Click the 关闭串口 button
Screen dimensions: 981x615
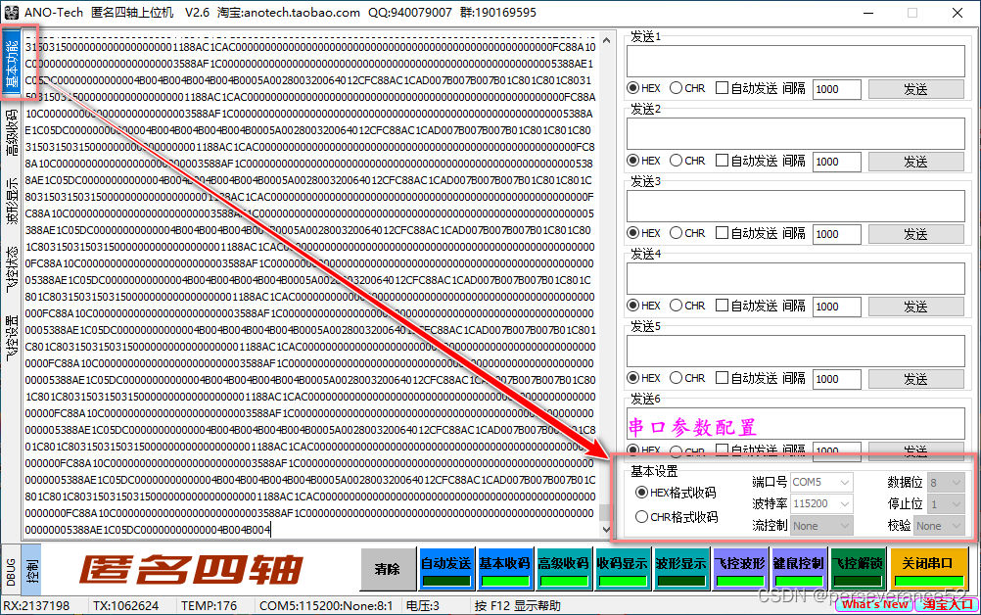928,569
